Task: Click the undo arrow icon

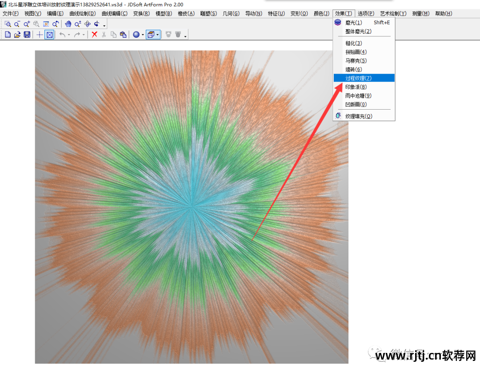Action: pyautogui.click(x=62, y=35)
